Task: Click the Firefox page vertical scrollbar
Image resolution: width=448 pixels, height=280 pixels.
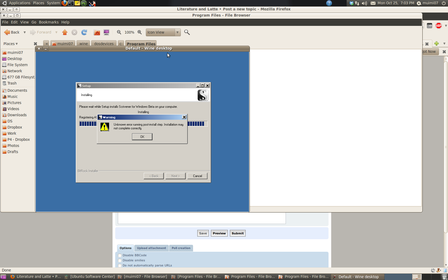Action: (x=446, y=147)
